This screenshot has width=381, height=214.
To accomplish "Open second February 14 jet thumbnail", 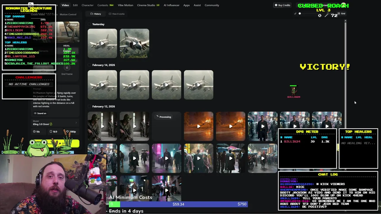I will coord(135,85).
